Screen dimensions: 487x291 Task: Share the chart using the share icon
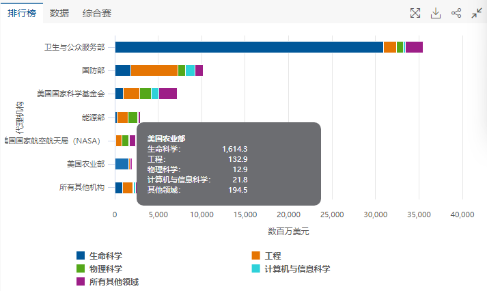[456, 13]
